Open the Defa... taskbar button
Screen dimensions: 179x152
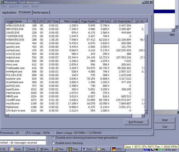31,149
